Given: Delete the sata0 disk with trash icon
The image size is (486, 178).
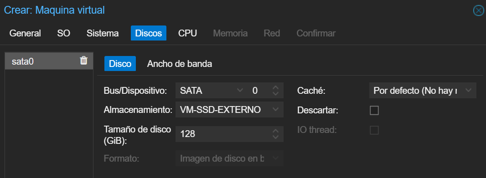Looking at the screenshot, I should click(x=84, y=61).
